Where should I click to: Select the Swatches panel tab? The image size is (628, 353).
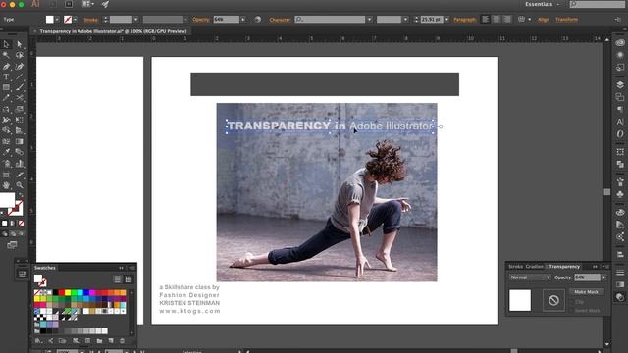45,268
